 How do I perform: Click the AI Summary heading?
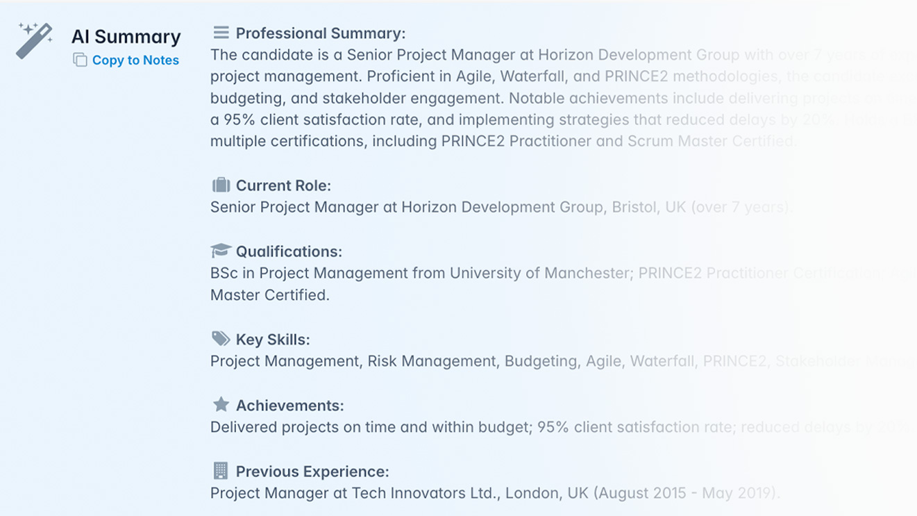[x=126, y=36]
